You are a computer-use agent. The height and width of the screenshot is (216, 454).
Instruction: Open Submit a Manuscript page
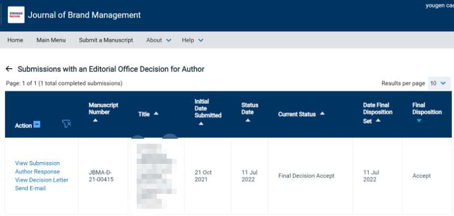(106, 40)
